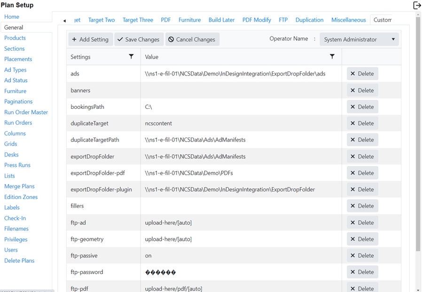The image size is (423, 292).
Task: Cancel Changes to the settings
Action: [x=192, y=39]
